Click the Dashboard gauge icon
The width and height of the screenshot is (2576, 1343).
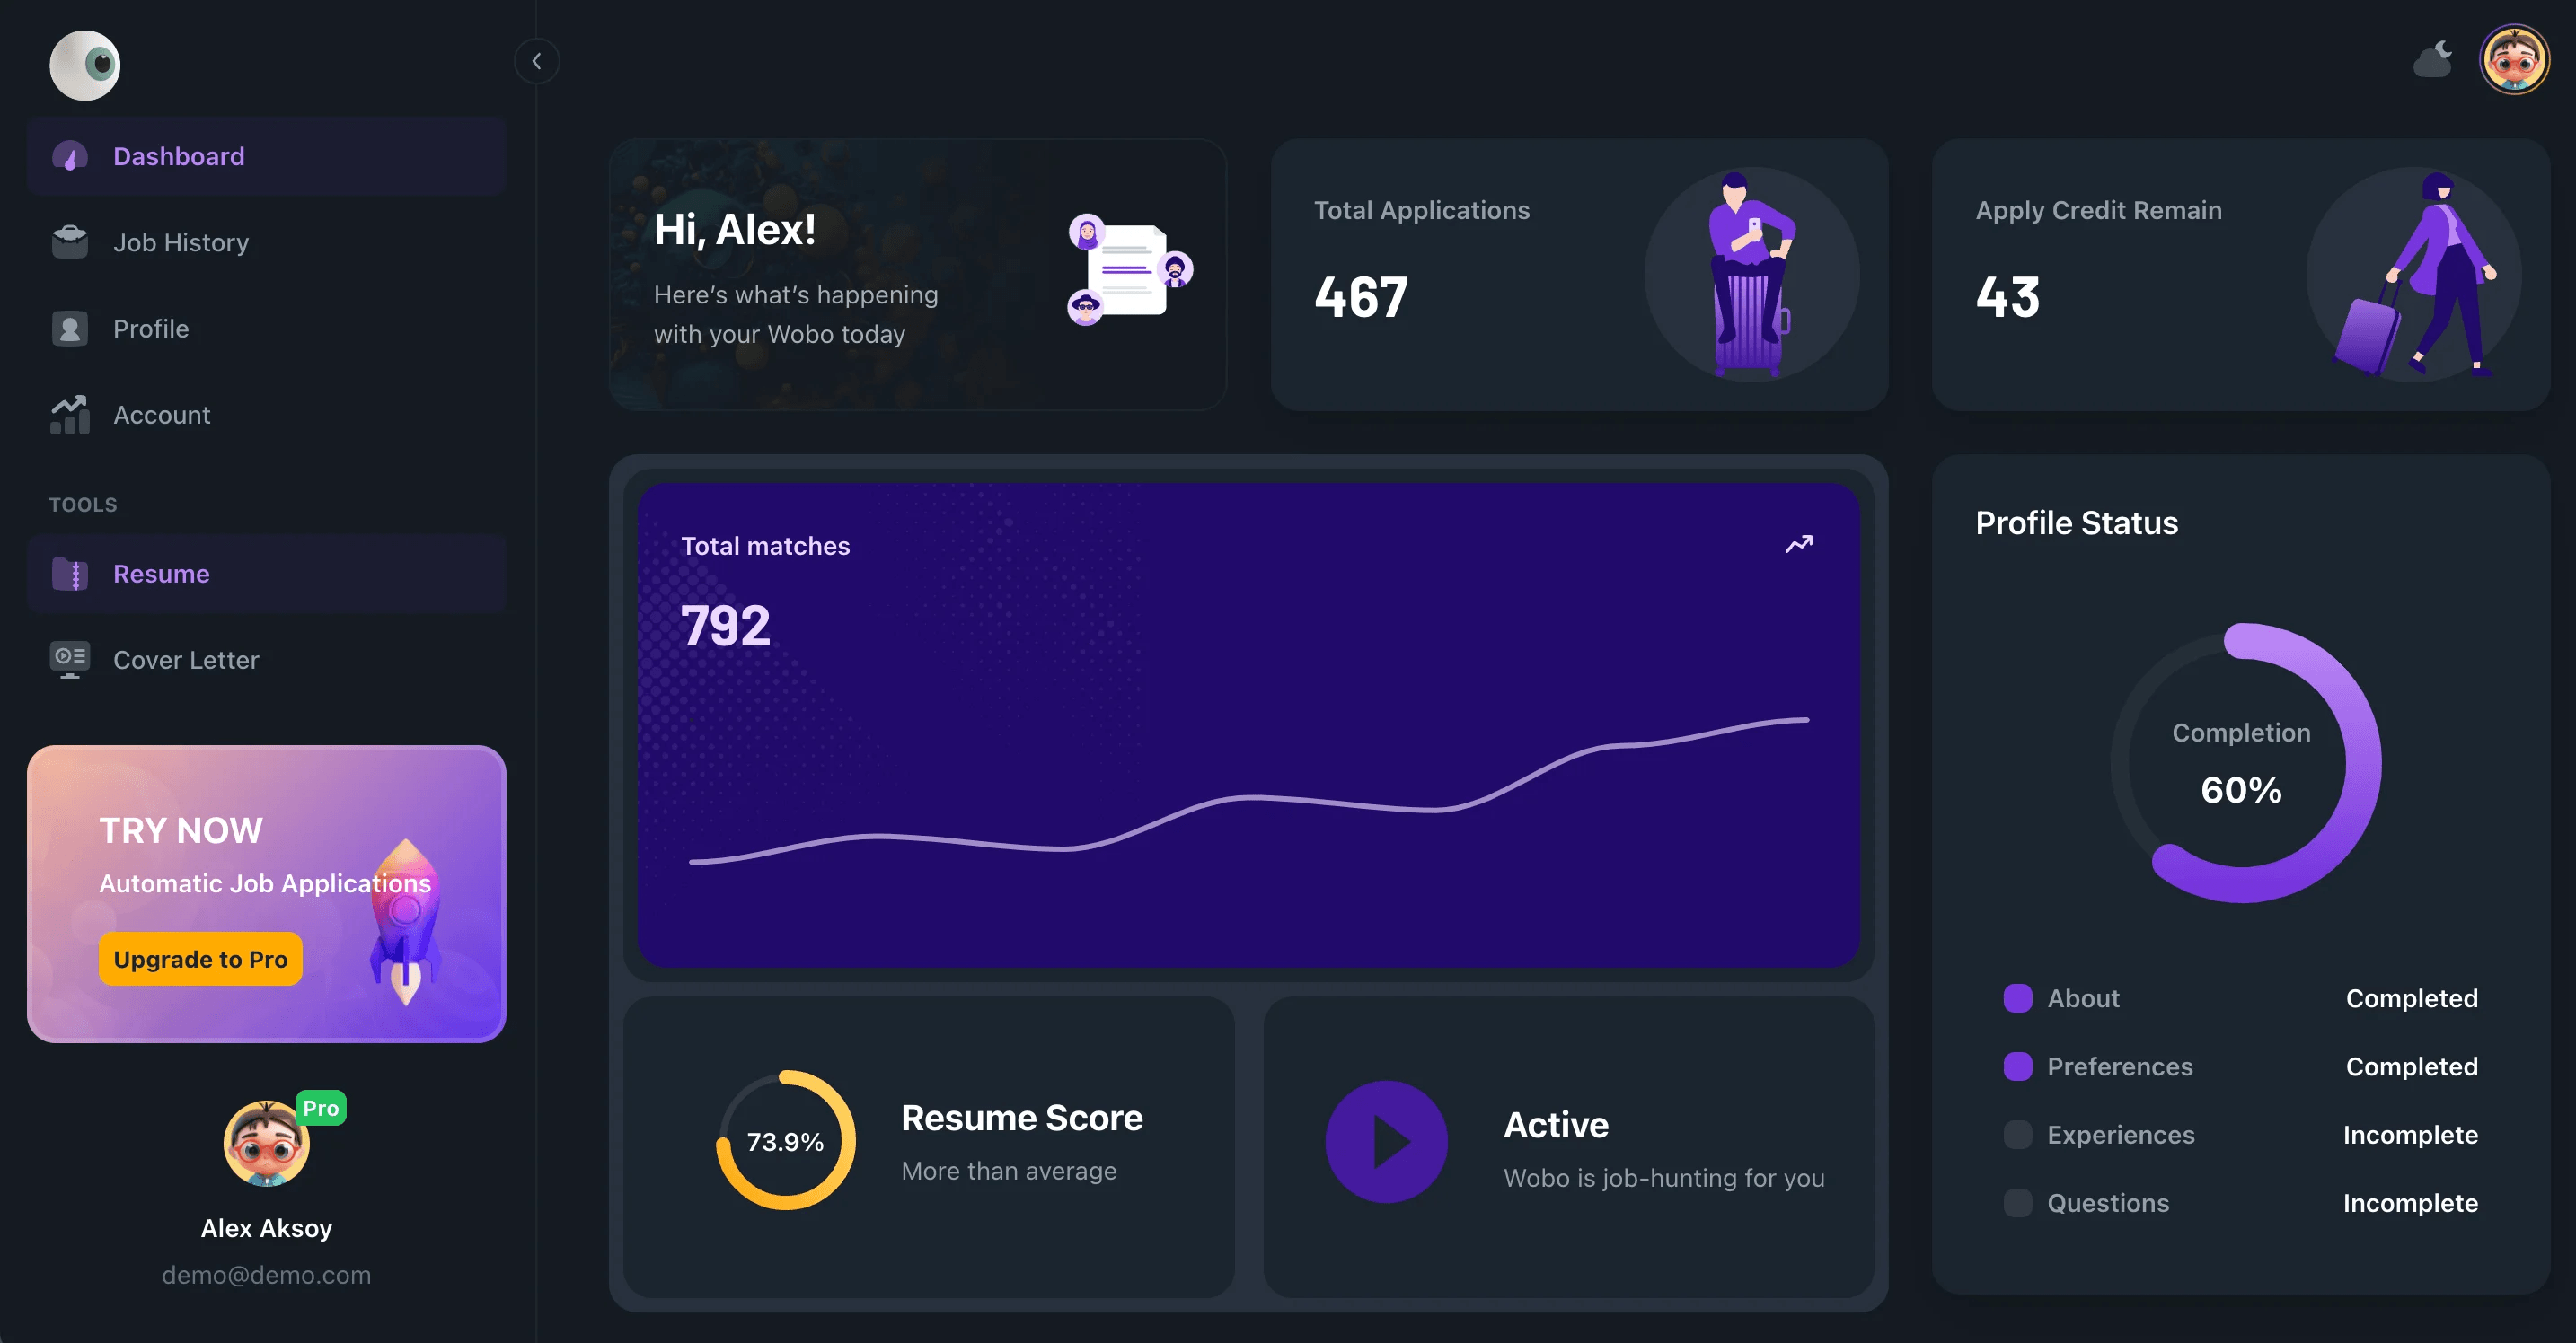click(x=70, y=156)
